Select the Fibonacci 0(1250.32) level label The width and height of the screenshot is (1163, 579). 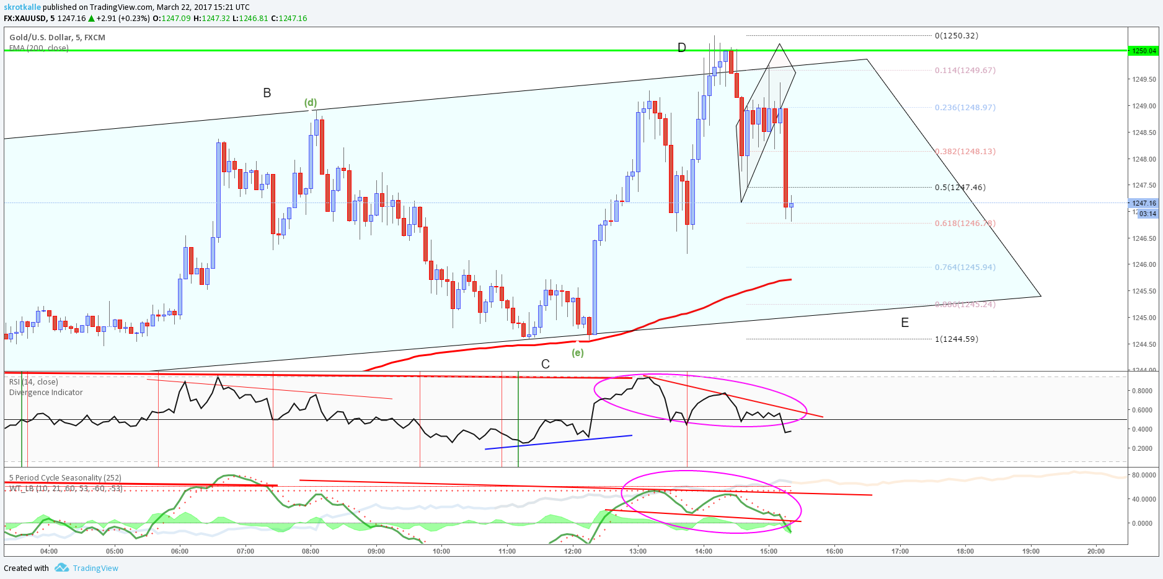point(957,35)
